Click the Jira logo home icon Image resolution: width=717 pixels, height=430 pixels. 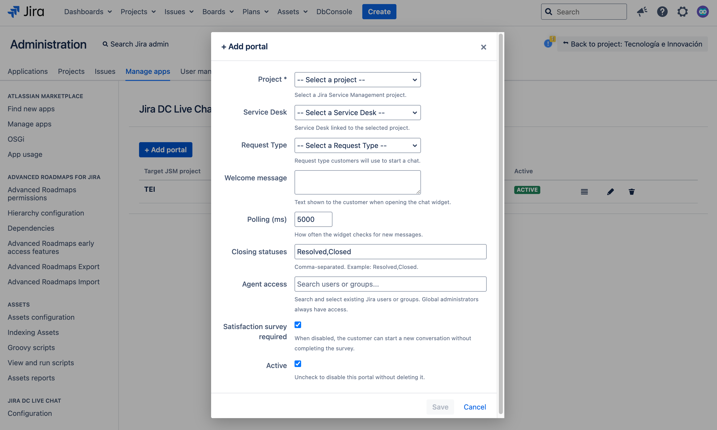26,12
